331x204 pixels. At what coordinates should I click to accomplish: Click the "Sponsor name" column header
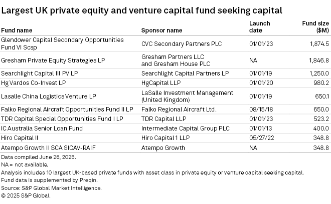[161, 30]
